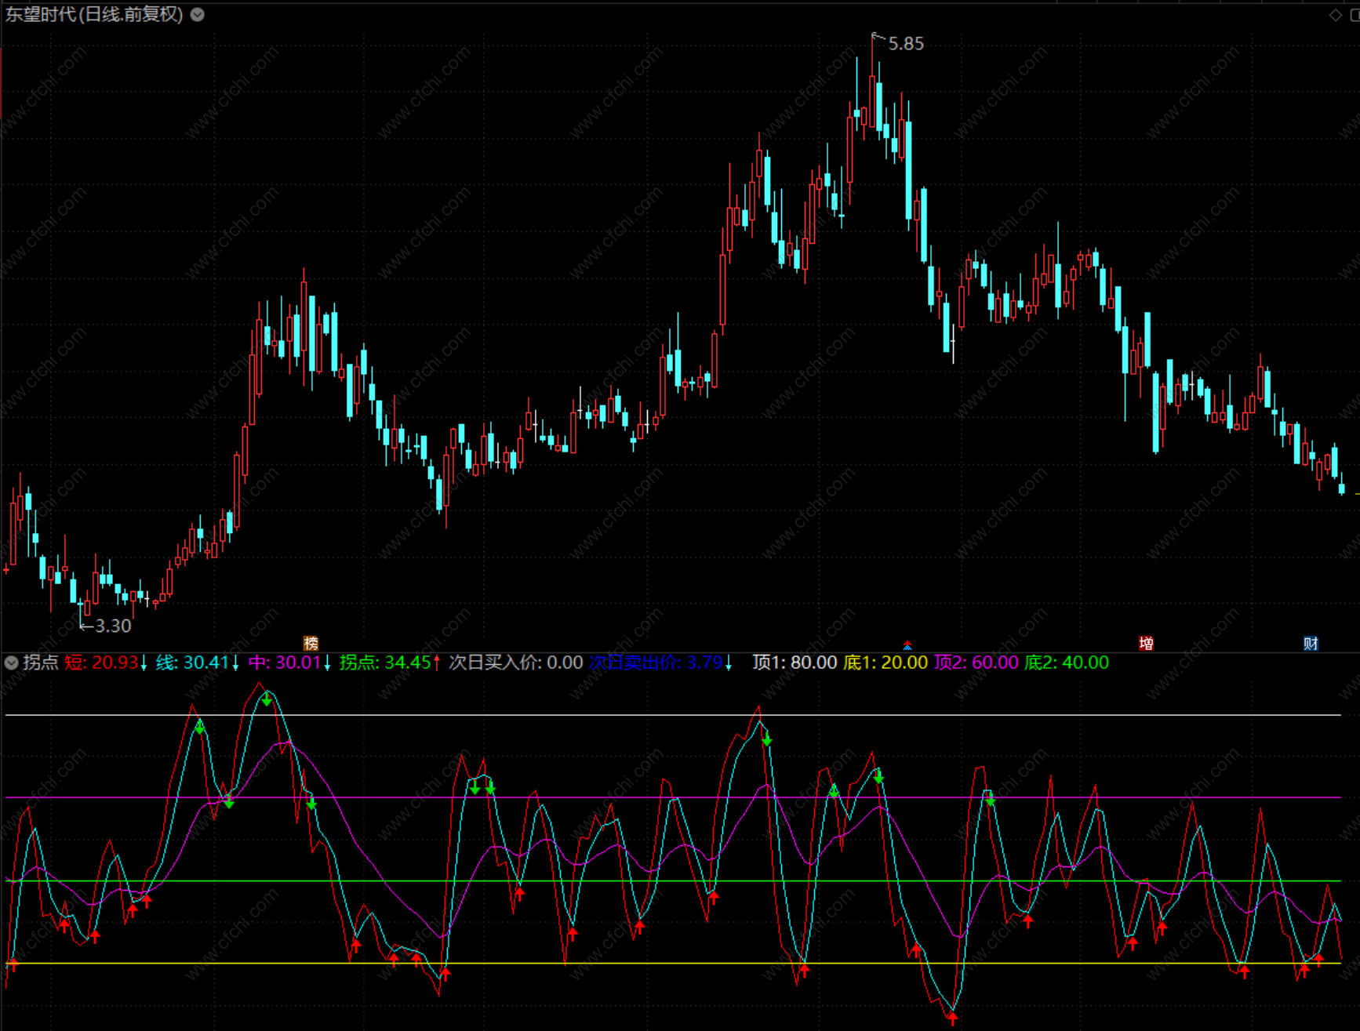Viewport: 1360px width, 1031px height.
Task: Open the 榜 event marker
Action: tap(311, 644)
